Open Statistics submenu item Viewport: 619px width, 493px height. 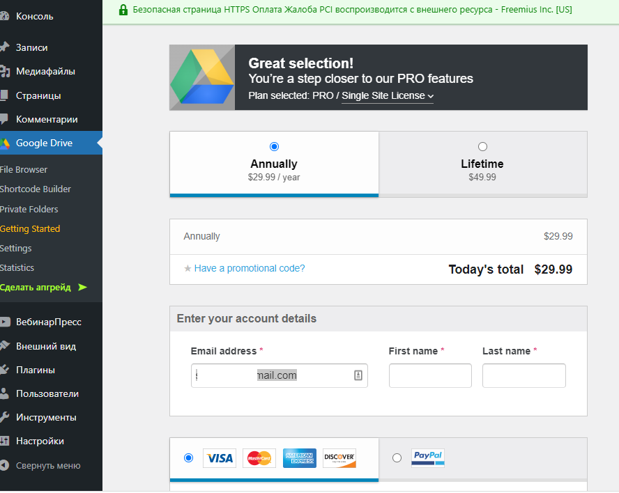coord(17,268)
